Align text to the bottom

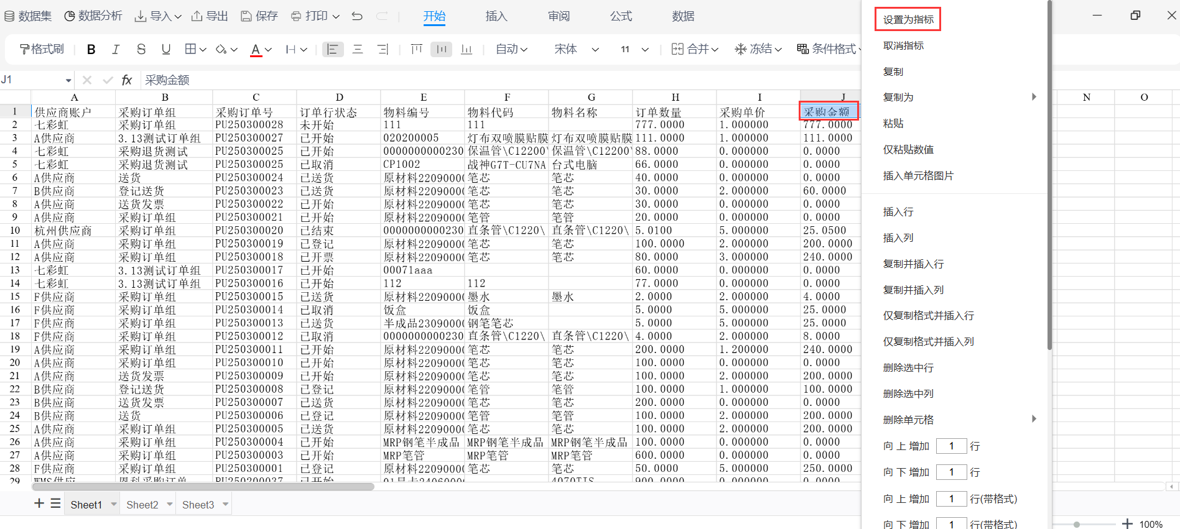(467, 49)
